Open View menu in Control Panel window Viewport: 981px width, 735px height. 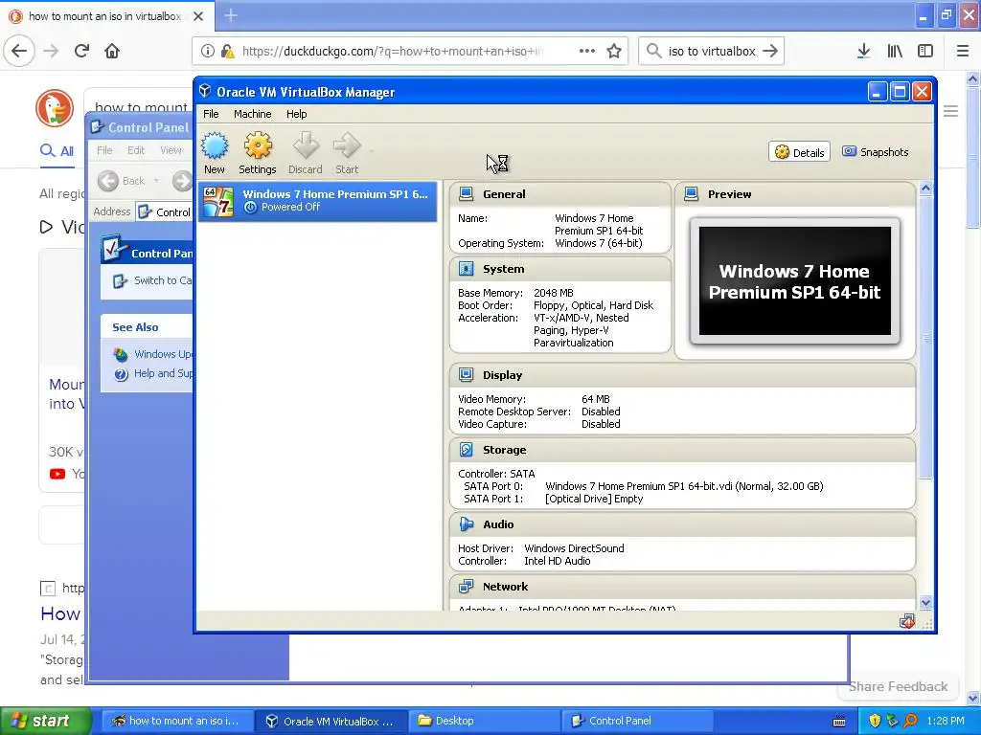[171, 150]
